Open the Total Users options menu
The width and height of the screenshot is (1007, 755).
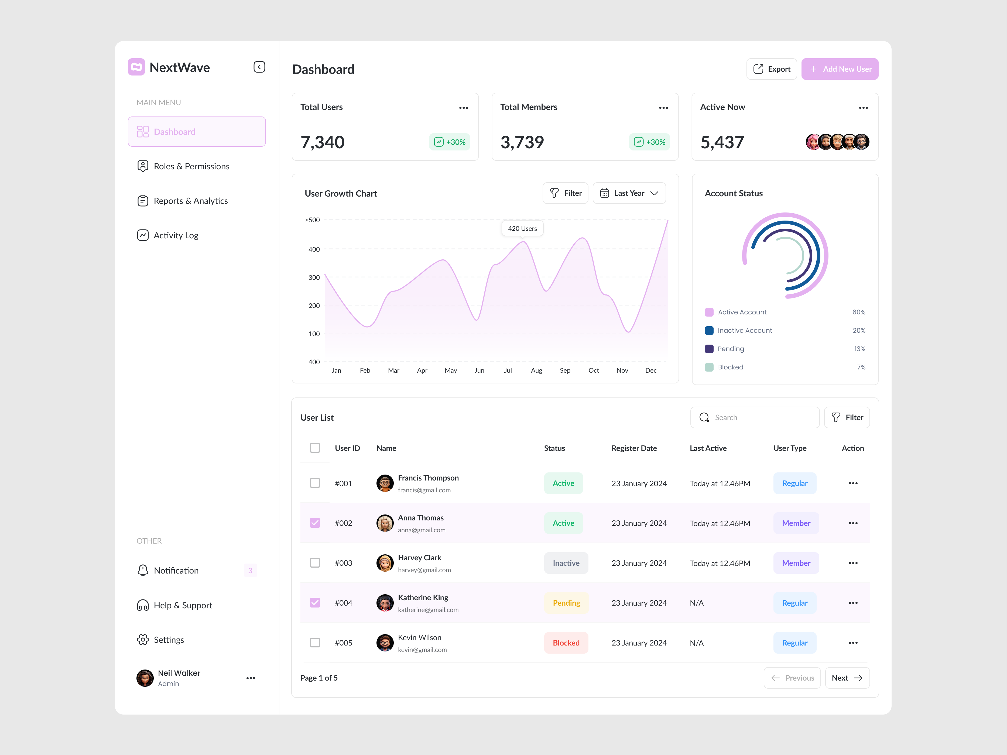point(463,107)
